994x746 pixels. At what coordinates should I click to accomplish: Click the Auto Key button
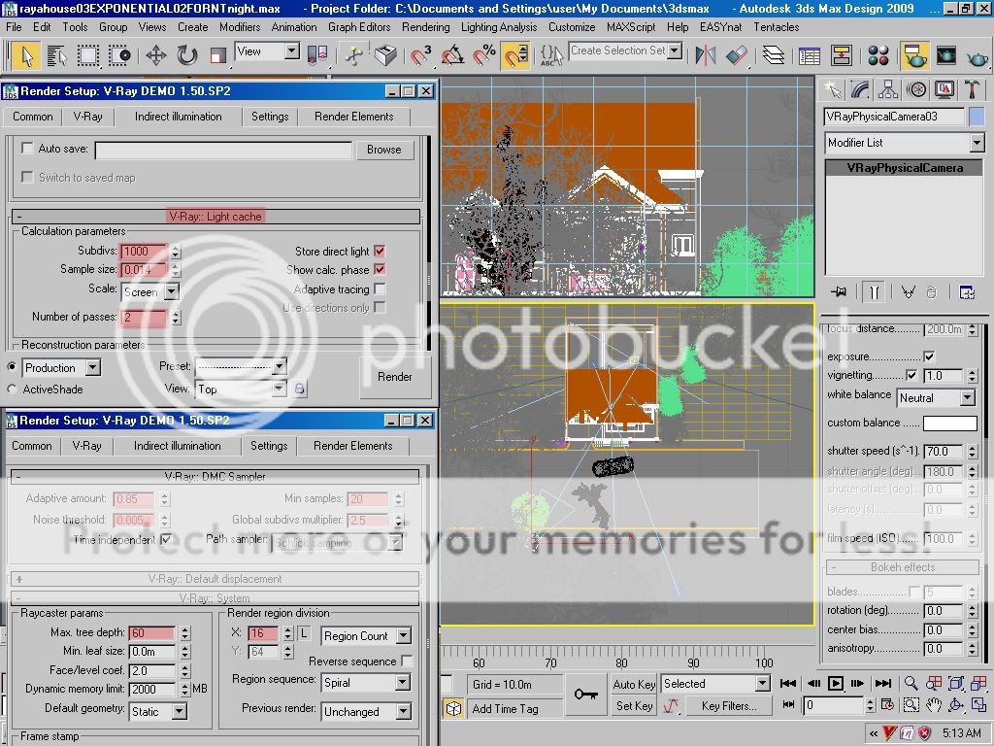coord(634,684)
